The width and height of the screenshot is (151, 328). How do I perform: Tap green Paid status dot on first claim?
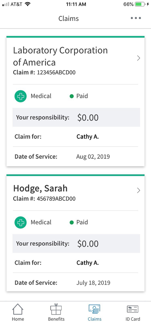[72, 96]
